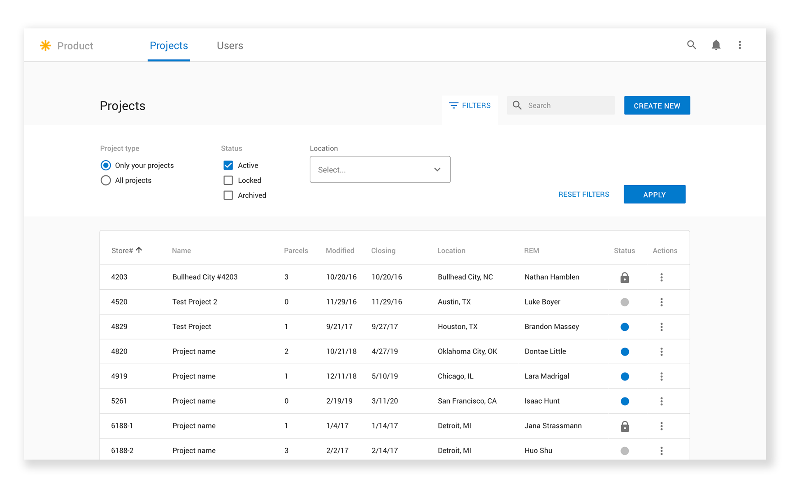
Task: Open actions menu for store 4919
Action: coord(662,376)
